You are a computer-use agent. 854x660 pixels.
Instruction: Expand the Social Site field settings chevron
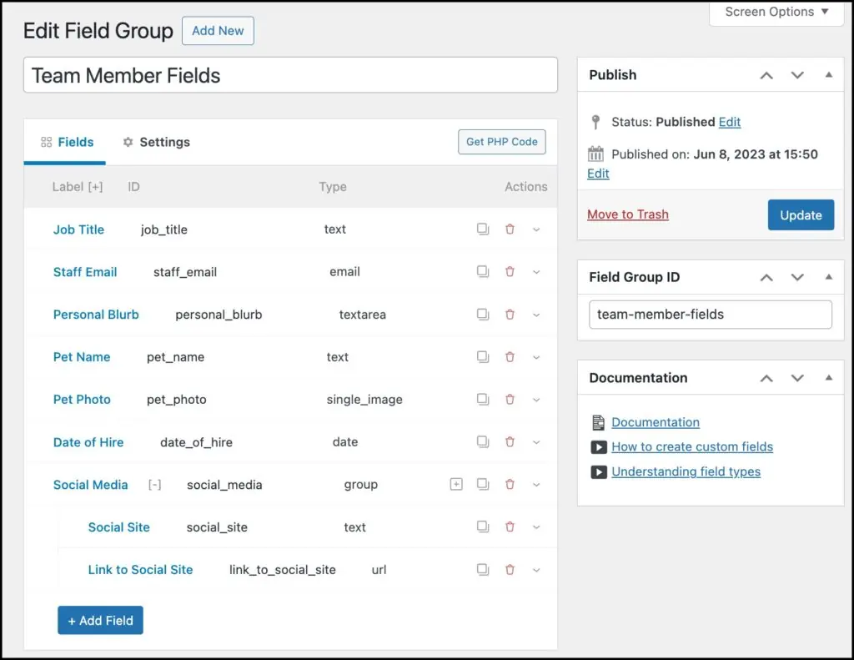(536, 527)
